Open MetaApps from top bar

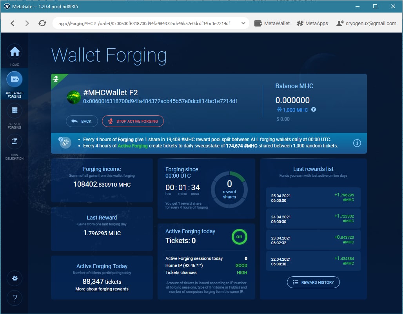tap(312, 24)
